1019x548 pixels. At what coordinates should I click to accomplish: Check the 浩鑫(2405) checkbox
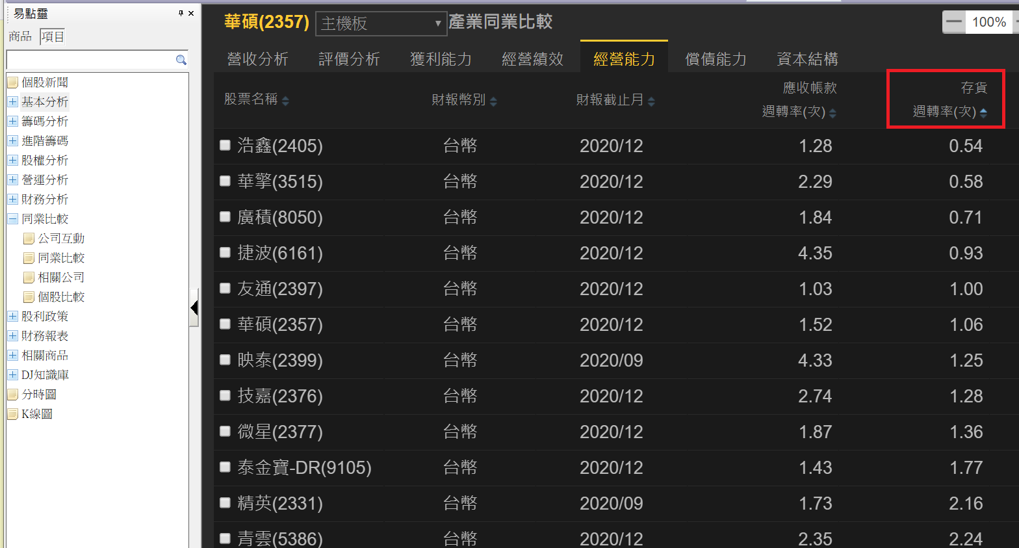tap(225, 145)
